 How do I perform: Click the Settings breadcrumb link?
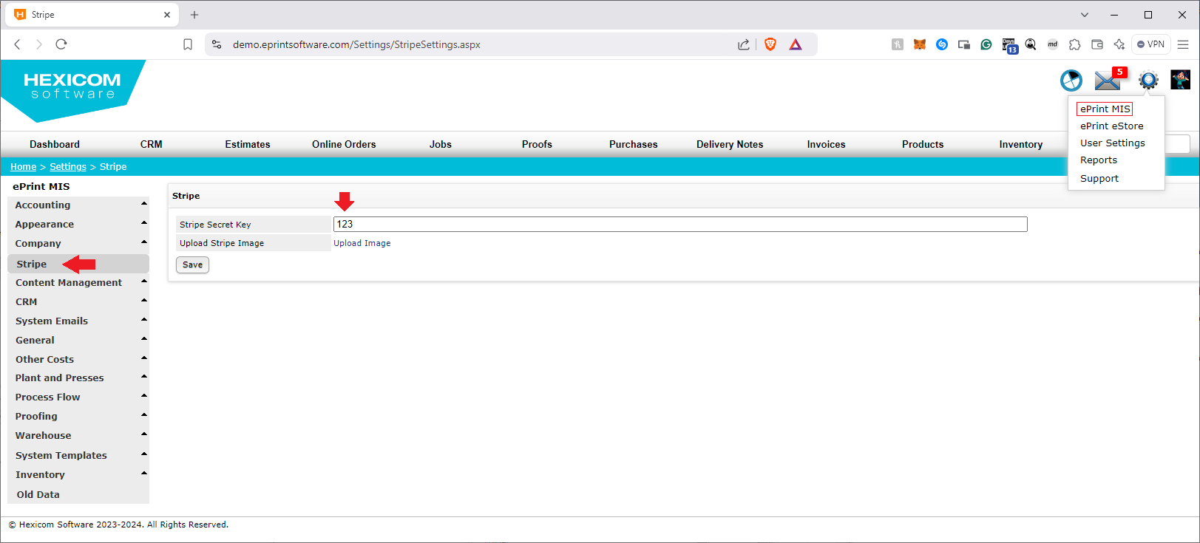point(68,166)
